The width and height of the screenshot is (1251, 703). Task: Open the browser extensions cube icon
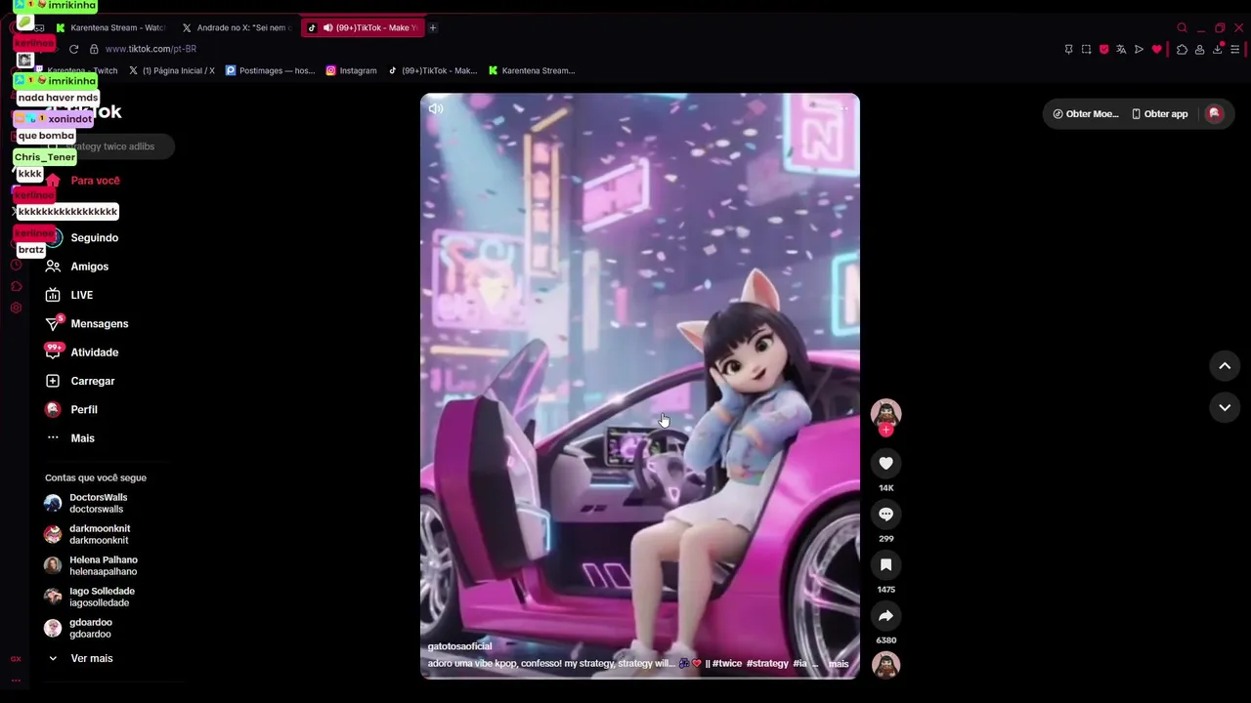1182,49
